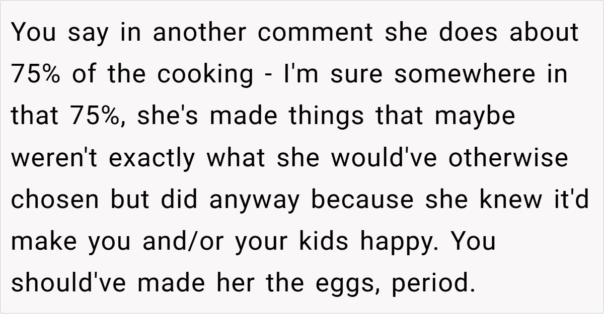Click the word "things" in third line
Viewport: 604px width, 314px height.
(x=334, y=116)
